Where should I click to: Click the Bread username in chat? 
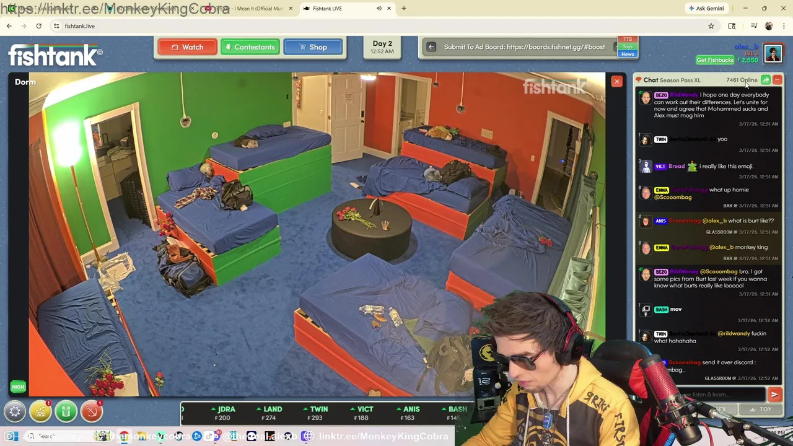pos(677,166)
